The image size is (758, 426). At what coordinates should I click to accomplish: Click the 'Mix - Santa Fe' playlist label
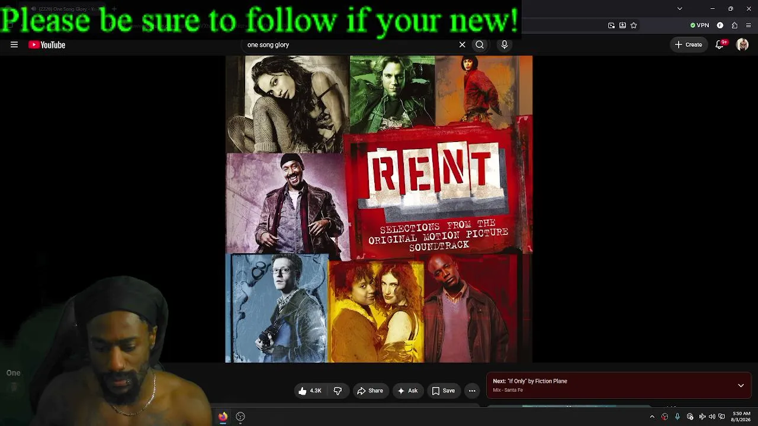508,390
